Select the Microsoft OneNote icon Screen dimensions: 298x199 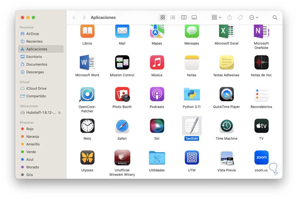[x=261, y=31]
